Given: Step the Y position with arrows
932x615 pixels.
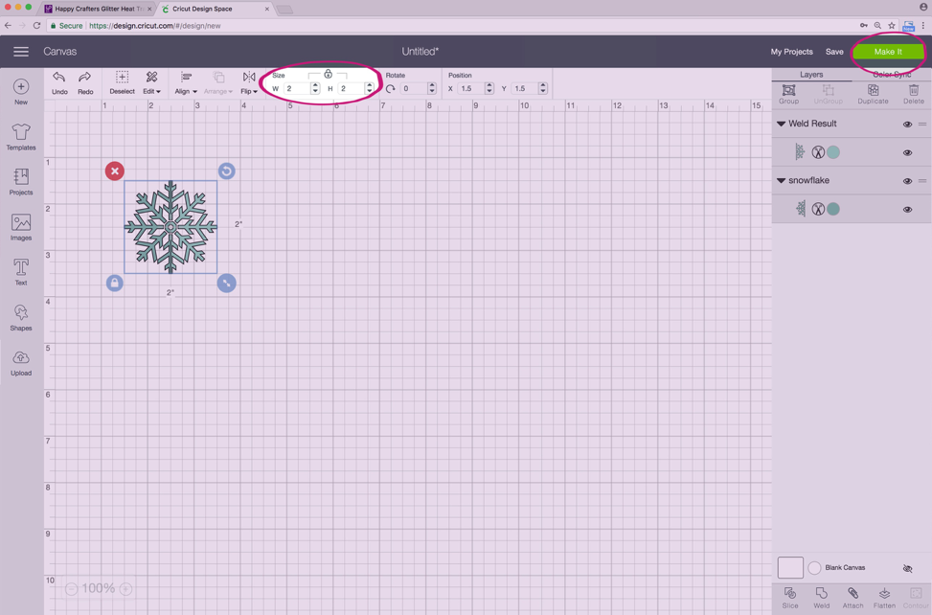Looking at the screenshot, I should coord(543,88).
